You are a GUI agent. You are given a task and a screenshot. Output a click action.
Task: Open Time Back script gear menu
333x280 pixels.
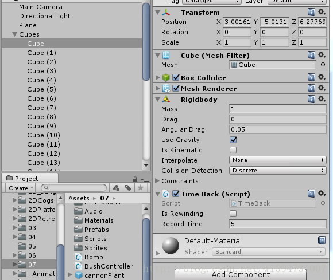click(322, 194)
